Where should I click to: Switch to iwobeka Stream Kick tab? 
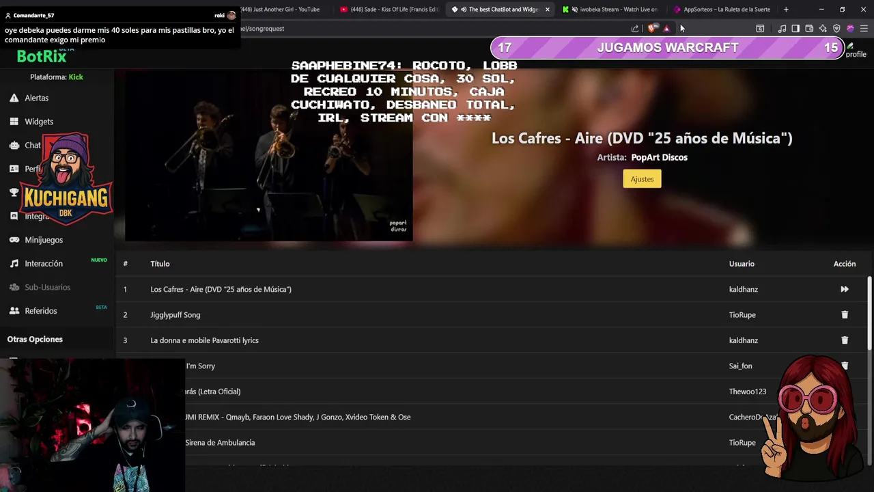610,10
